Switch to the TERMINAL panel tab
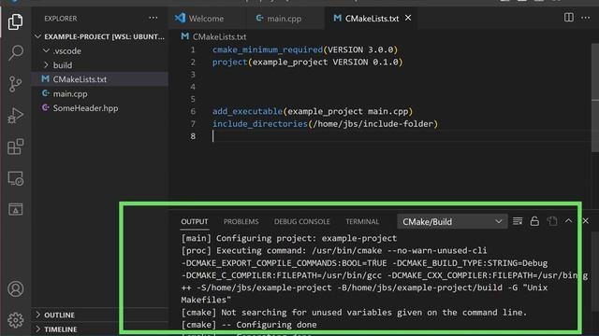Image resolution: width=599 pixels, height=336 pixels. click(x=362, y=222)
